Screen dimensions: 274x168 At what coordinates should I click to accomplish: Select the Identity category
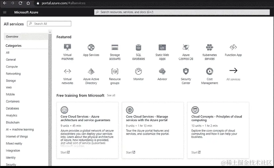click(11, 157)
